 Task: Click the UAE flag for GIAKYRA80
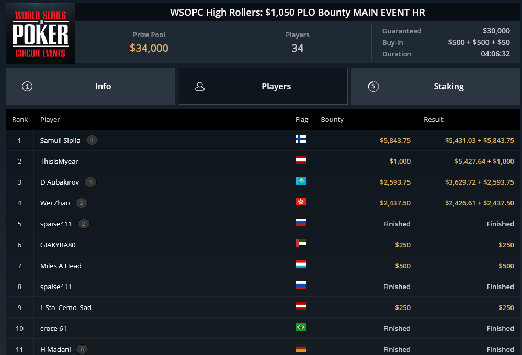(x=301, y=244)
